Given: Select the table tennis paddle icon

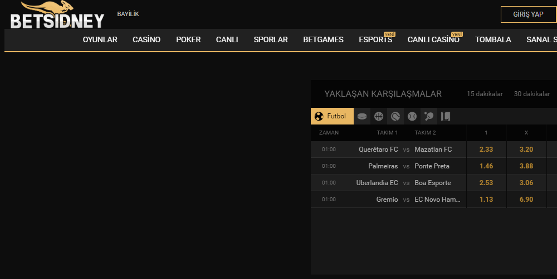Looking at the screenshot, I should coord(429,116).
